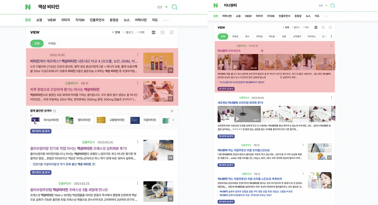378x205 pixels.
Task: Click the Naver logo on the 액상 비타민 page
Action: pyautogui.click(x=28, y=7)
